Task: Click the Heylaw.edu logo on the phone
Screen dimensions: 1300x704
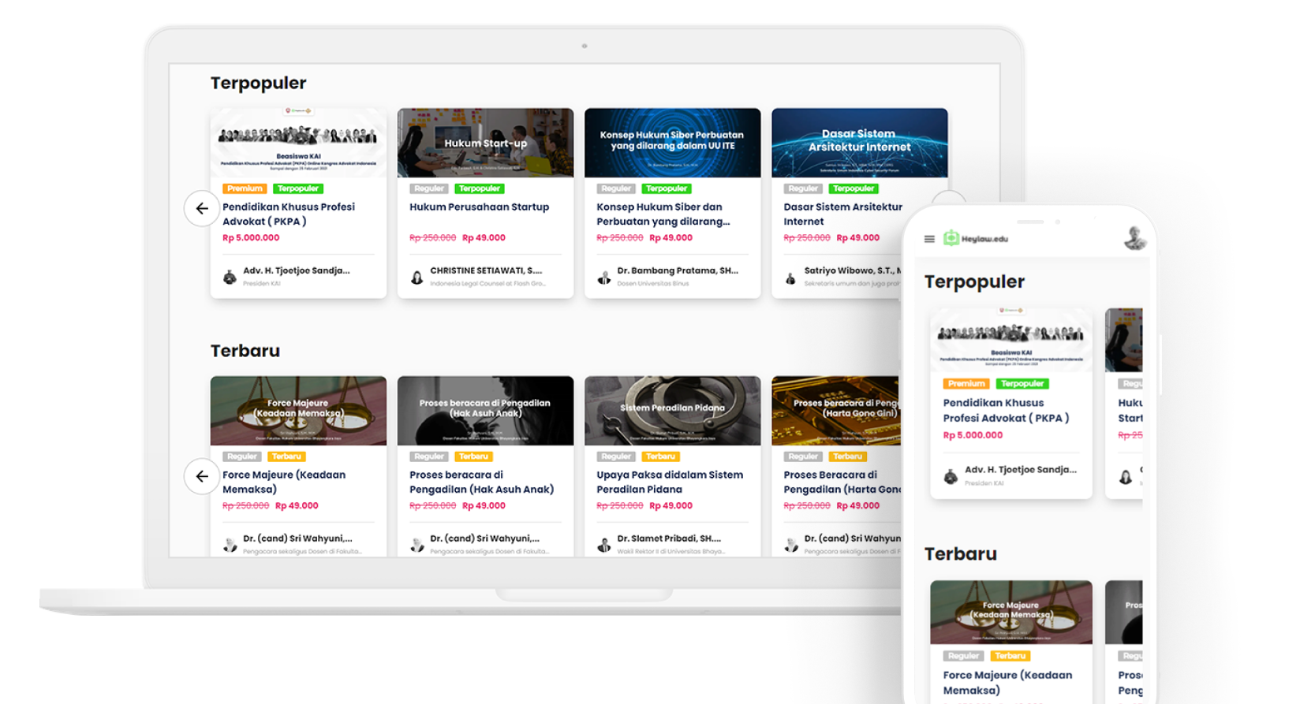Action: pos(976,238)
